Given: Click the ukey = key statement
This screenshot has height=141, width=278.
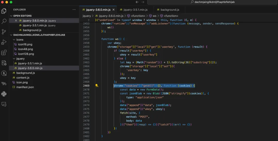Looking at the screenshot, I should (x=128, y=78).
